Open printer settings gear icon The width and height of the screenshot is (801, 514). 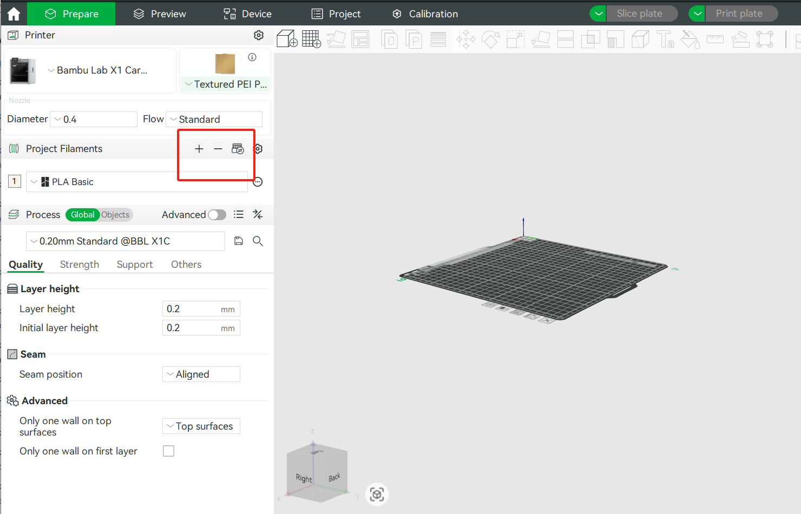(259, 35)
